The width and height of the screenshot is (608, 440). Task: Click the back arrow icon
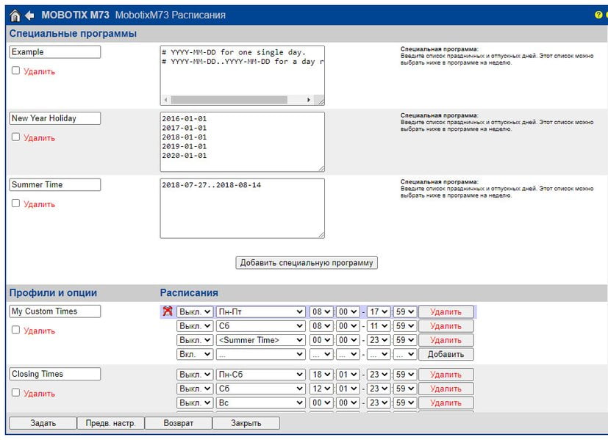[29, 15]
